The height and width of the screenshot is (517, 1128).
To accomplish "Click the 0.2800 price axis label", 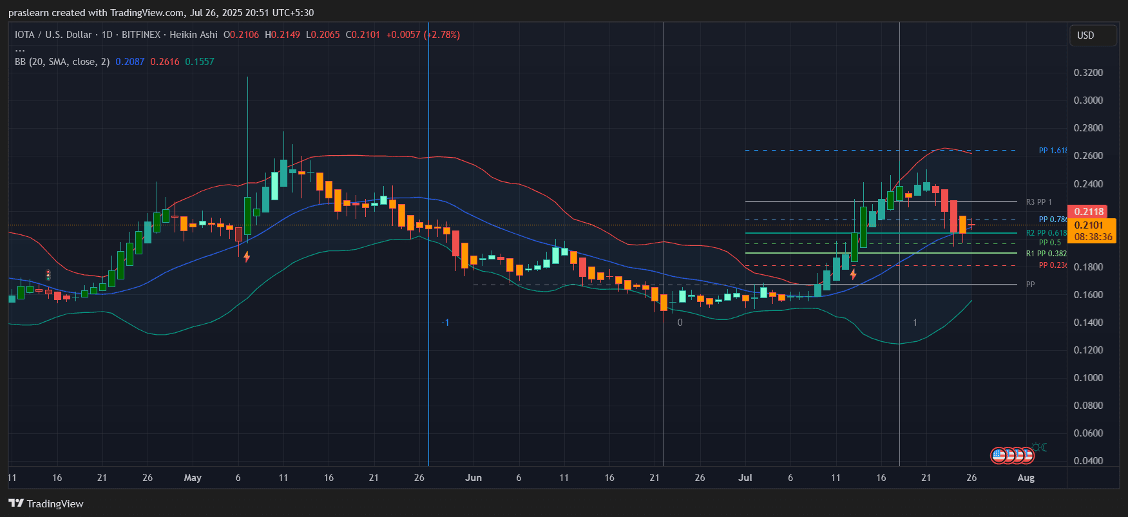I will pos(1088,128).
